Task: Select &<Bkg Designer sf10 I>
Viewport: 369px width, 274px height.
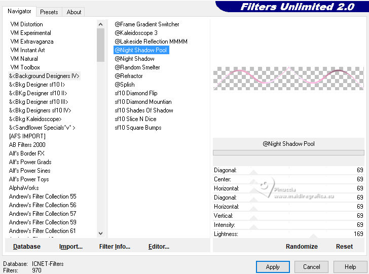Action: pos(37,85)
